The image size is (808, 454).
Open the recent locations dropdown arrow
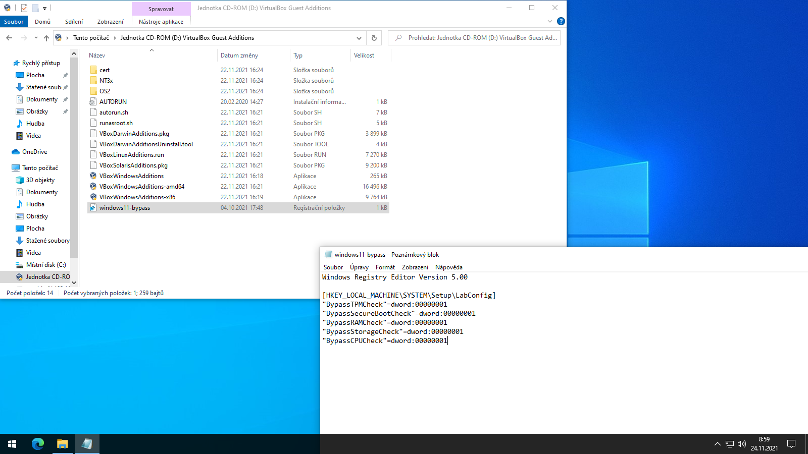(x=36, y=38)
